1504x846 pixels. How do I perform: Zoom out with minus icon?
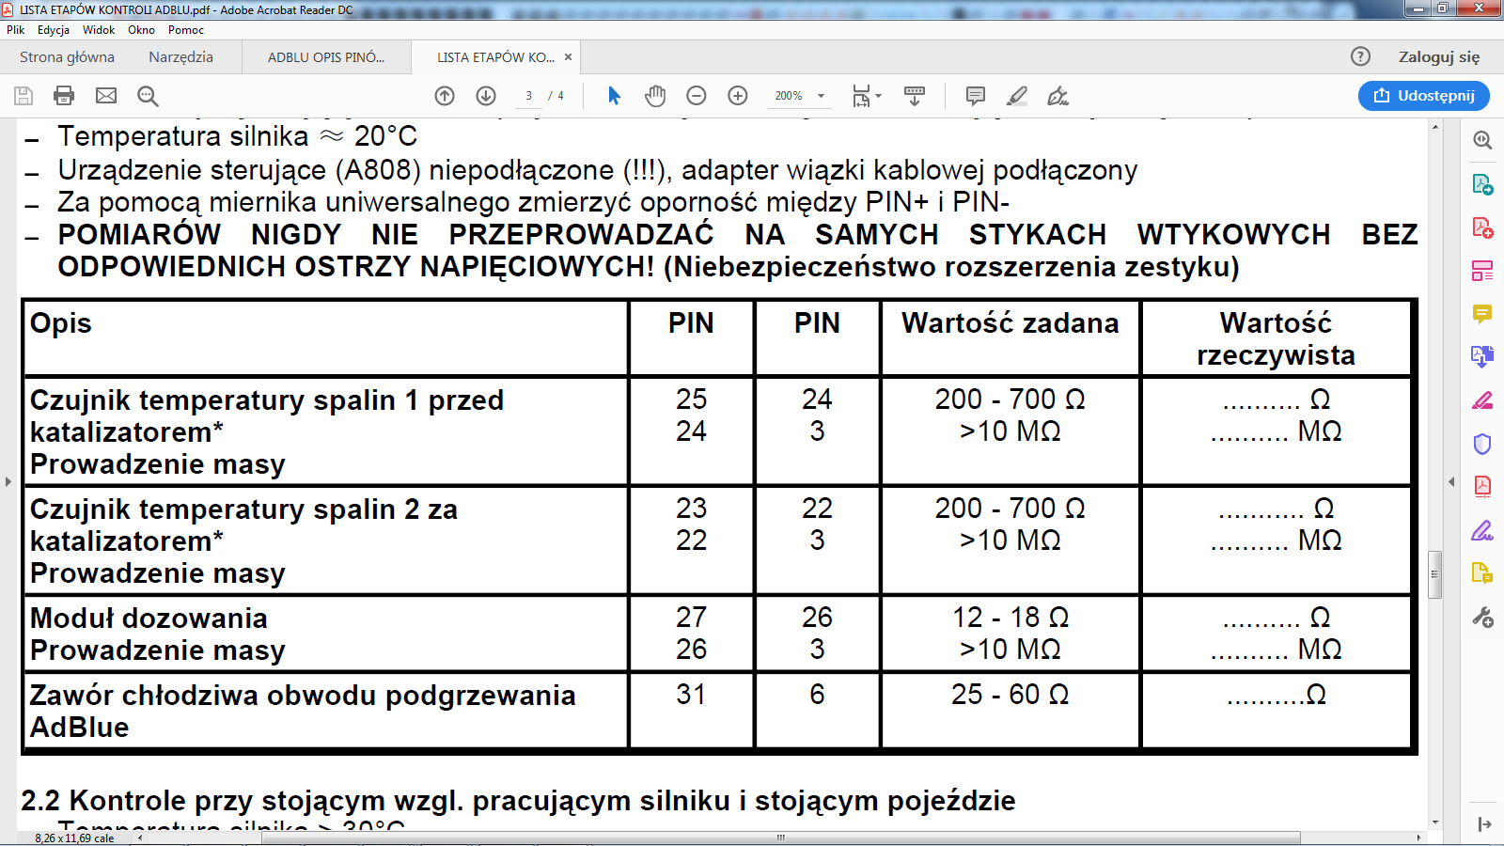697,96
